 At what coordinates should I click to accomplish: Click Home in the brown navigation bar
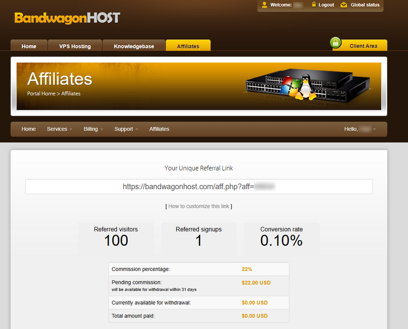click(x=29, y=129)
